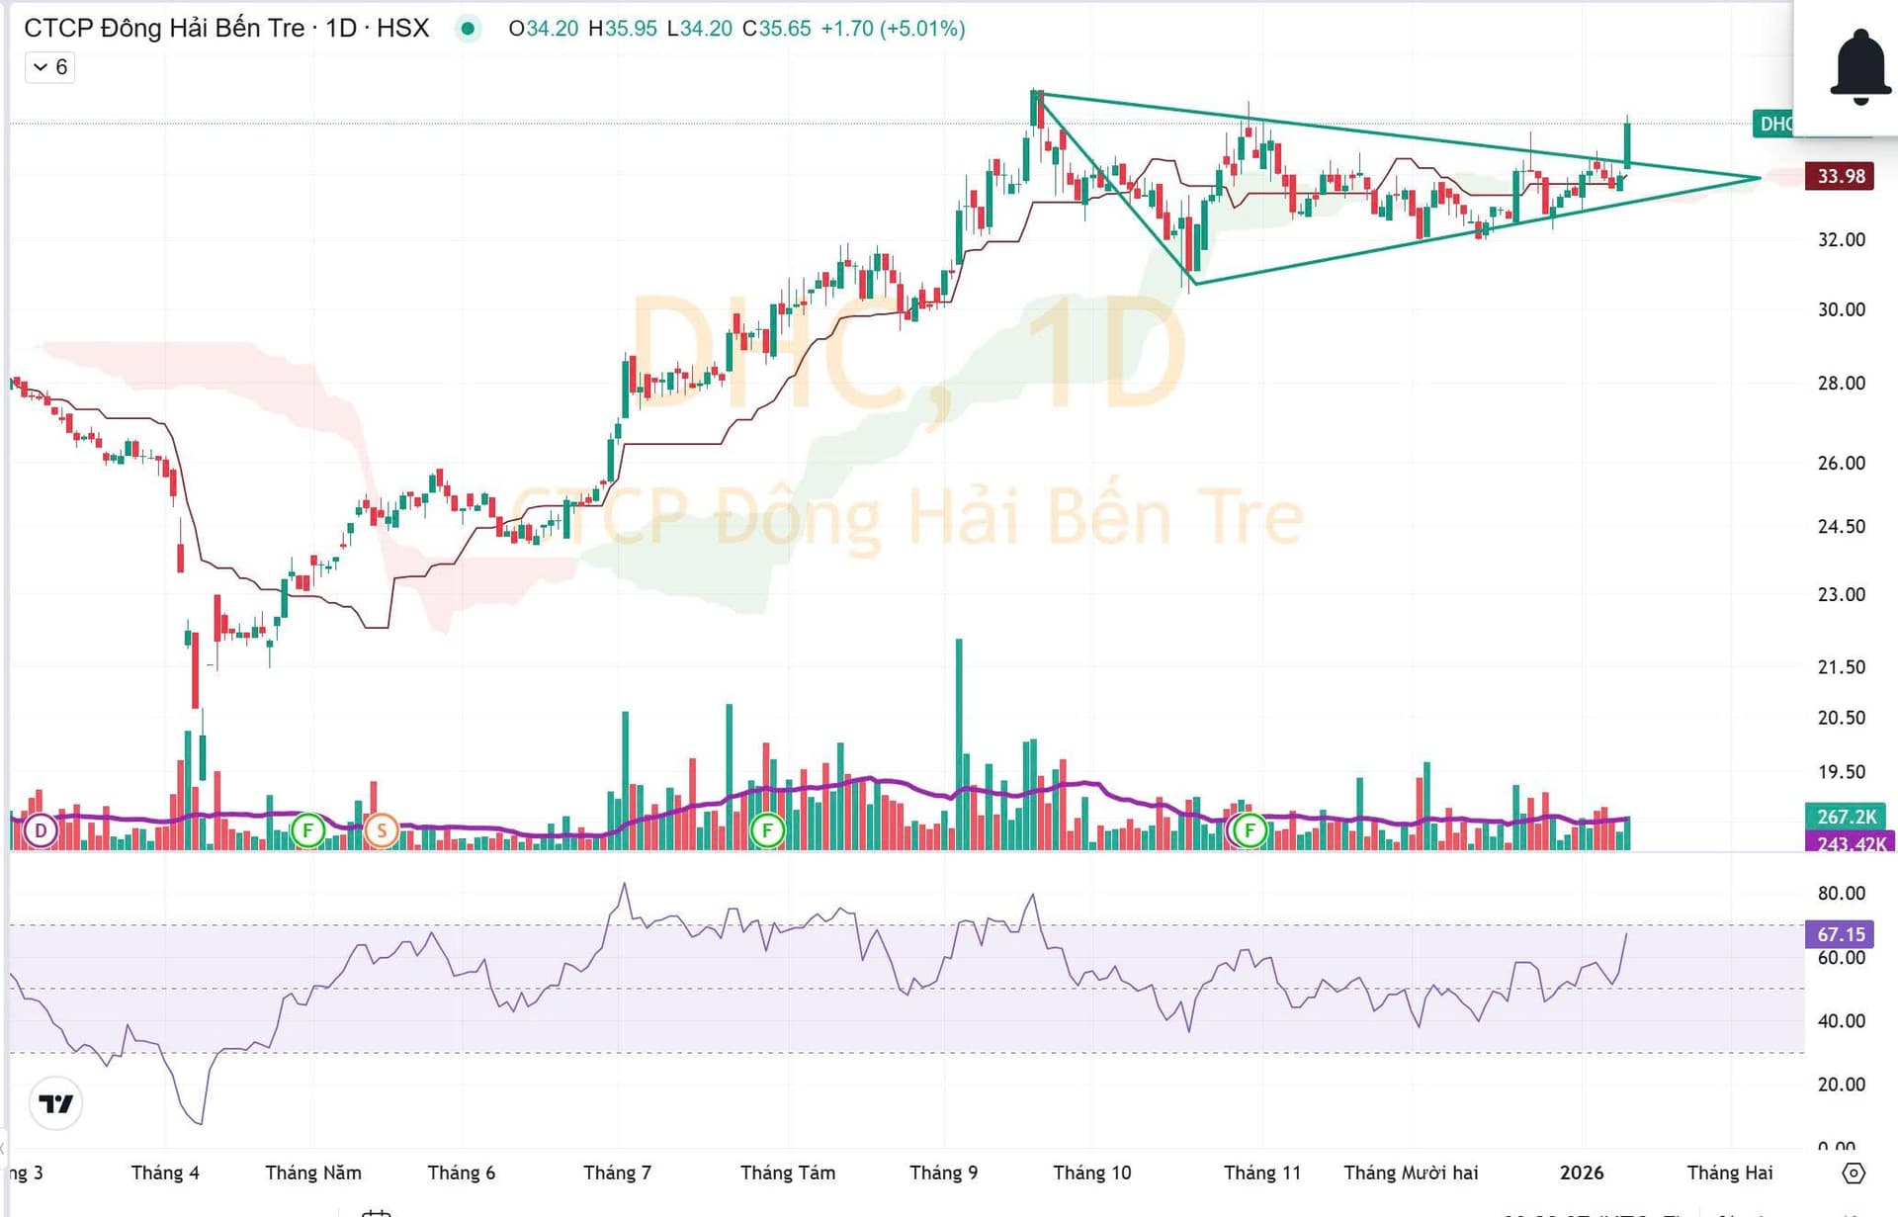Click the dividend D marker on the chart

[x=42, y=830]
